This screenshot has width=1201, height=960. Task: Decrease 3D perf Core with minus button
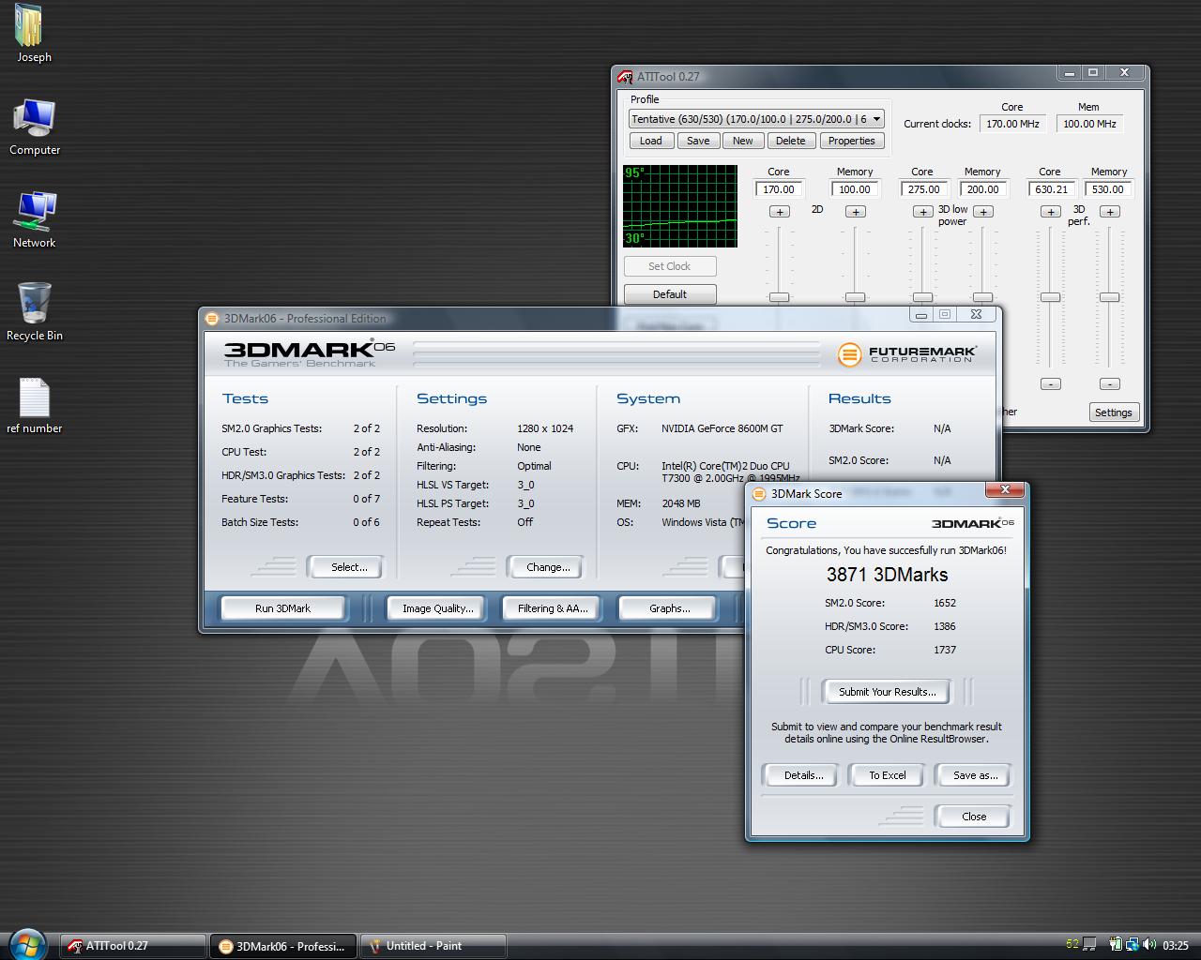tap(1051, 384)
